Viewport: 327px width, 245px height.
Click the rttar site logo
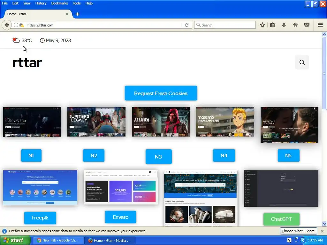pyautogui.click(x=27, y=63)
